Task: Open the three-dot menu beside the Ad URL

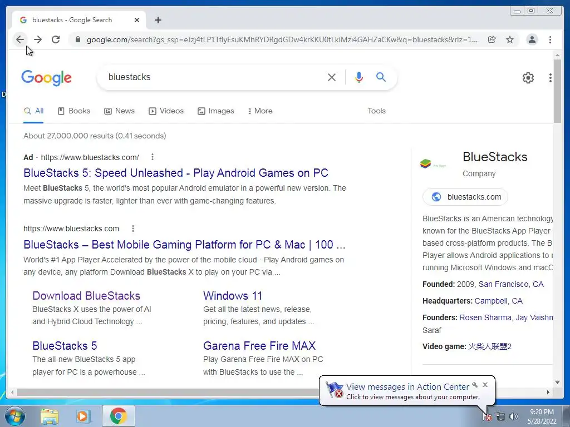Action: pos(153,157)
